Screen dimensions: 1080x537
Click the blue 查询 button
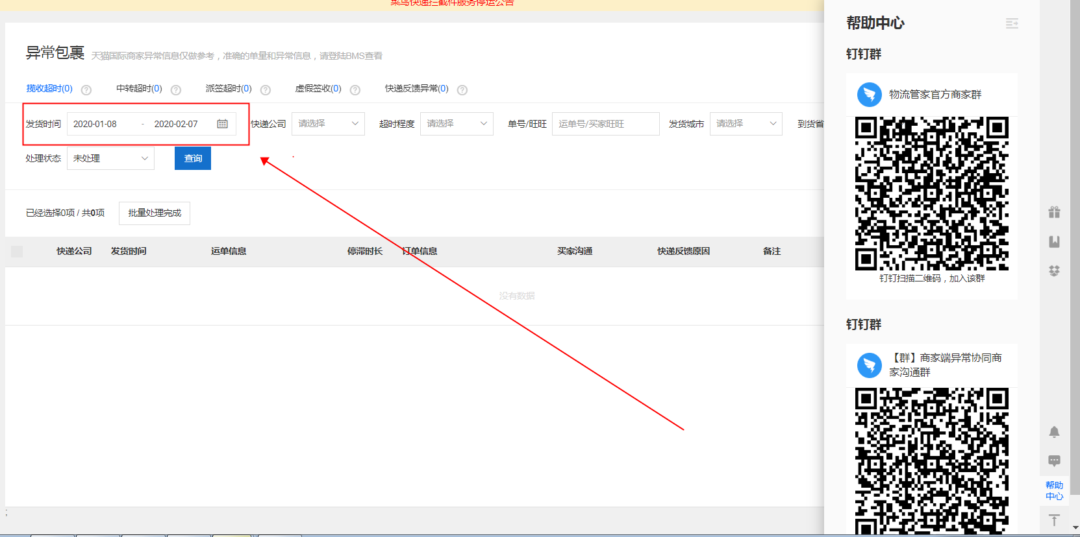pos(193,158)
